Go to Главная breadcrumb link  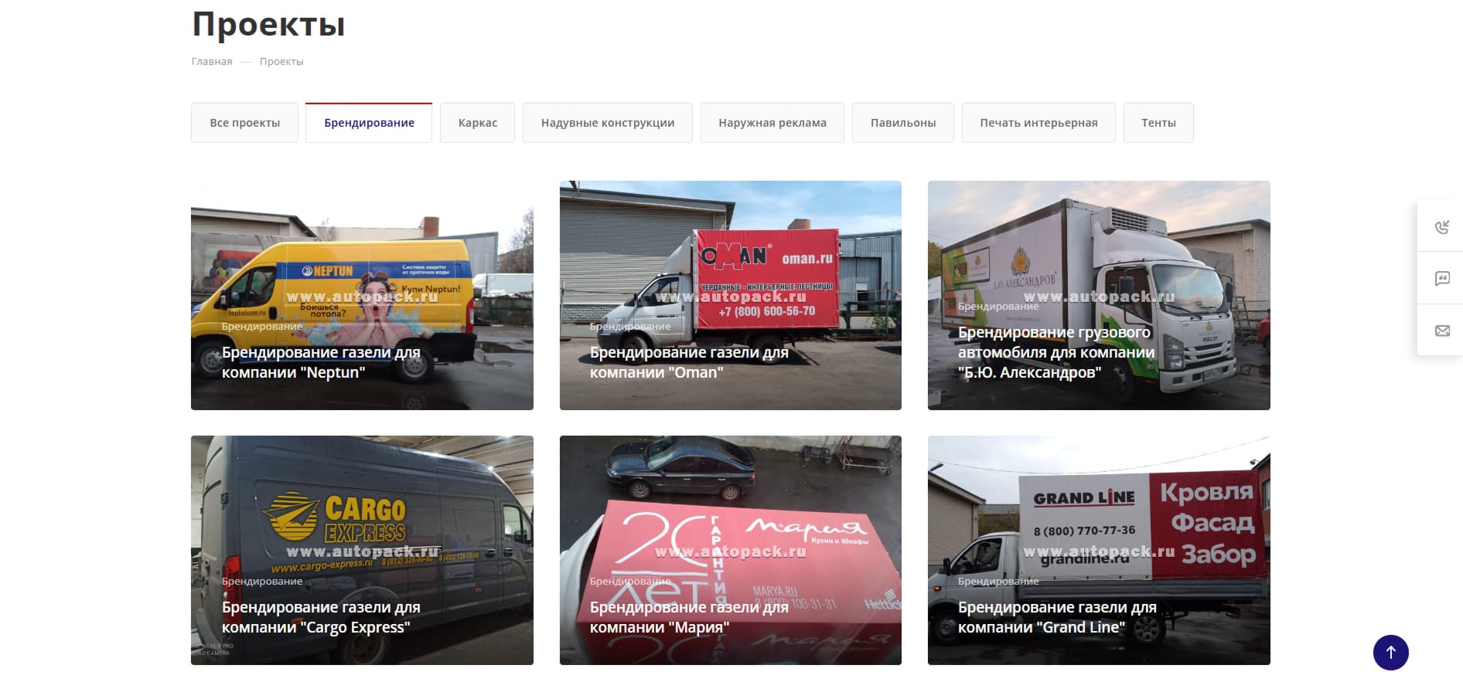[x=212, y=62]
